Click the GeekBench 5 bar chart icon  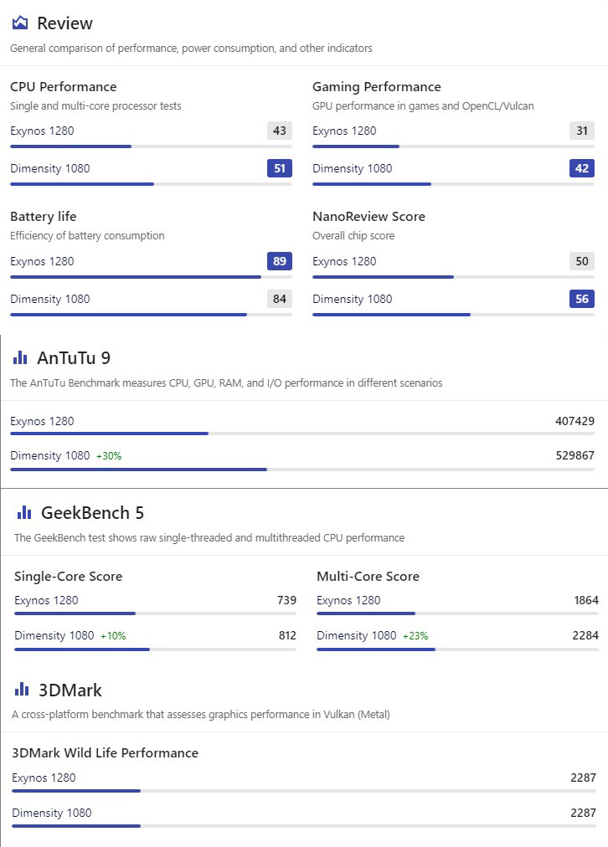point(24,512)
